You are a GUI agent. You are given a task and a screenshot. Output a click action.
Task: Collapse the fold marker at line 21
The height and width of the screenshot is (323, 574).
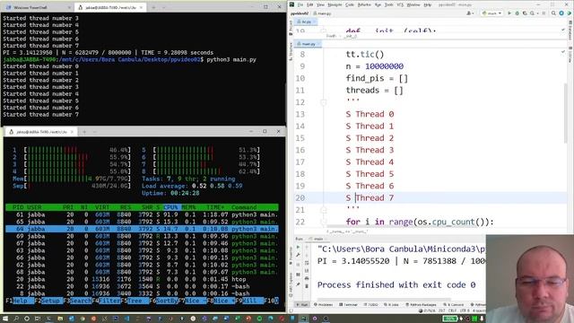[323, 210]
